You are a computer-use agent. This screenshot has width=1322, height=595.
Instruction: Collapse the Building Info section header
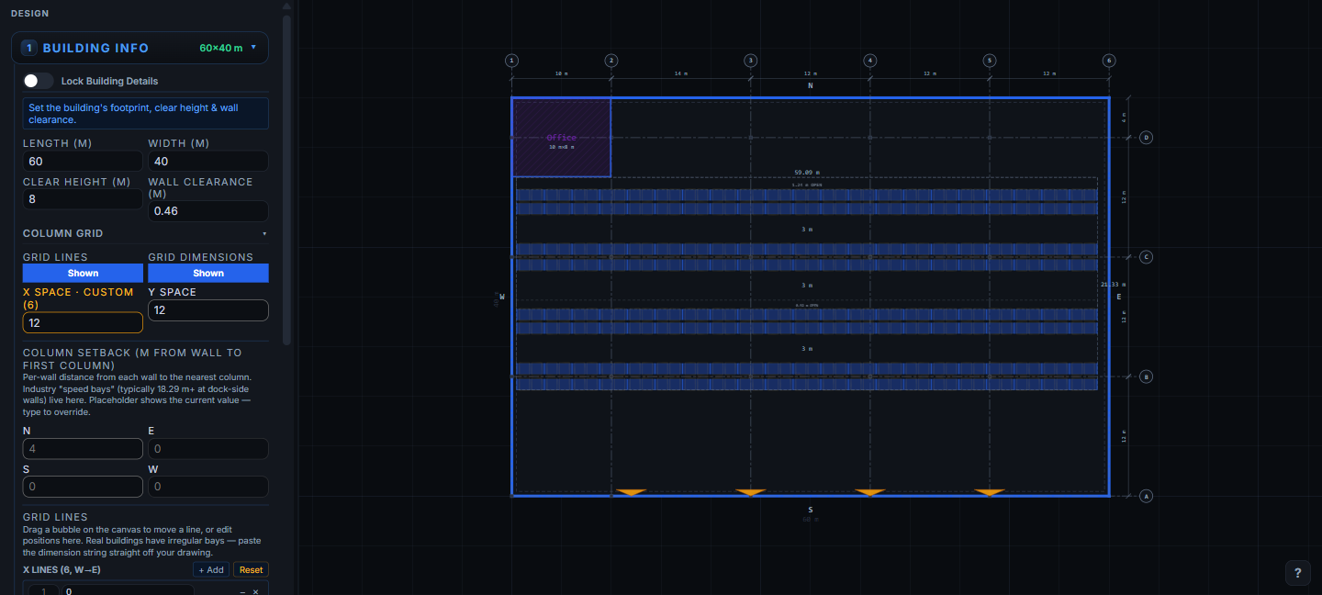140,48
